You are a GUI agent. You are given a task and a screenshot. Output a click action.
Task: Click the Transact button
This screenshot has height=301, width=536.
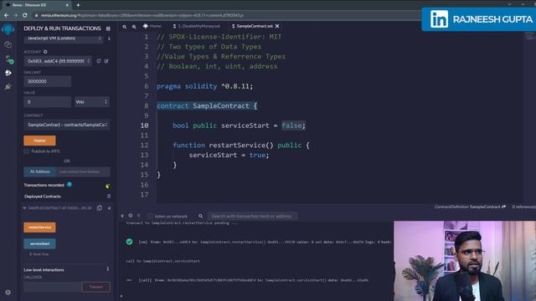96,287
